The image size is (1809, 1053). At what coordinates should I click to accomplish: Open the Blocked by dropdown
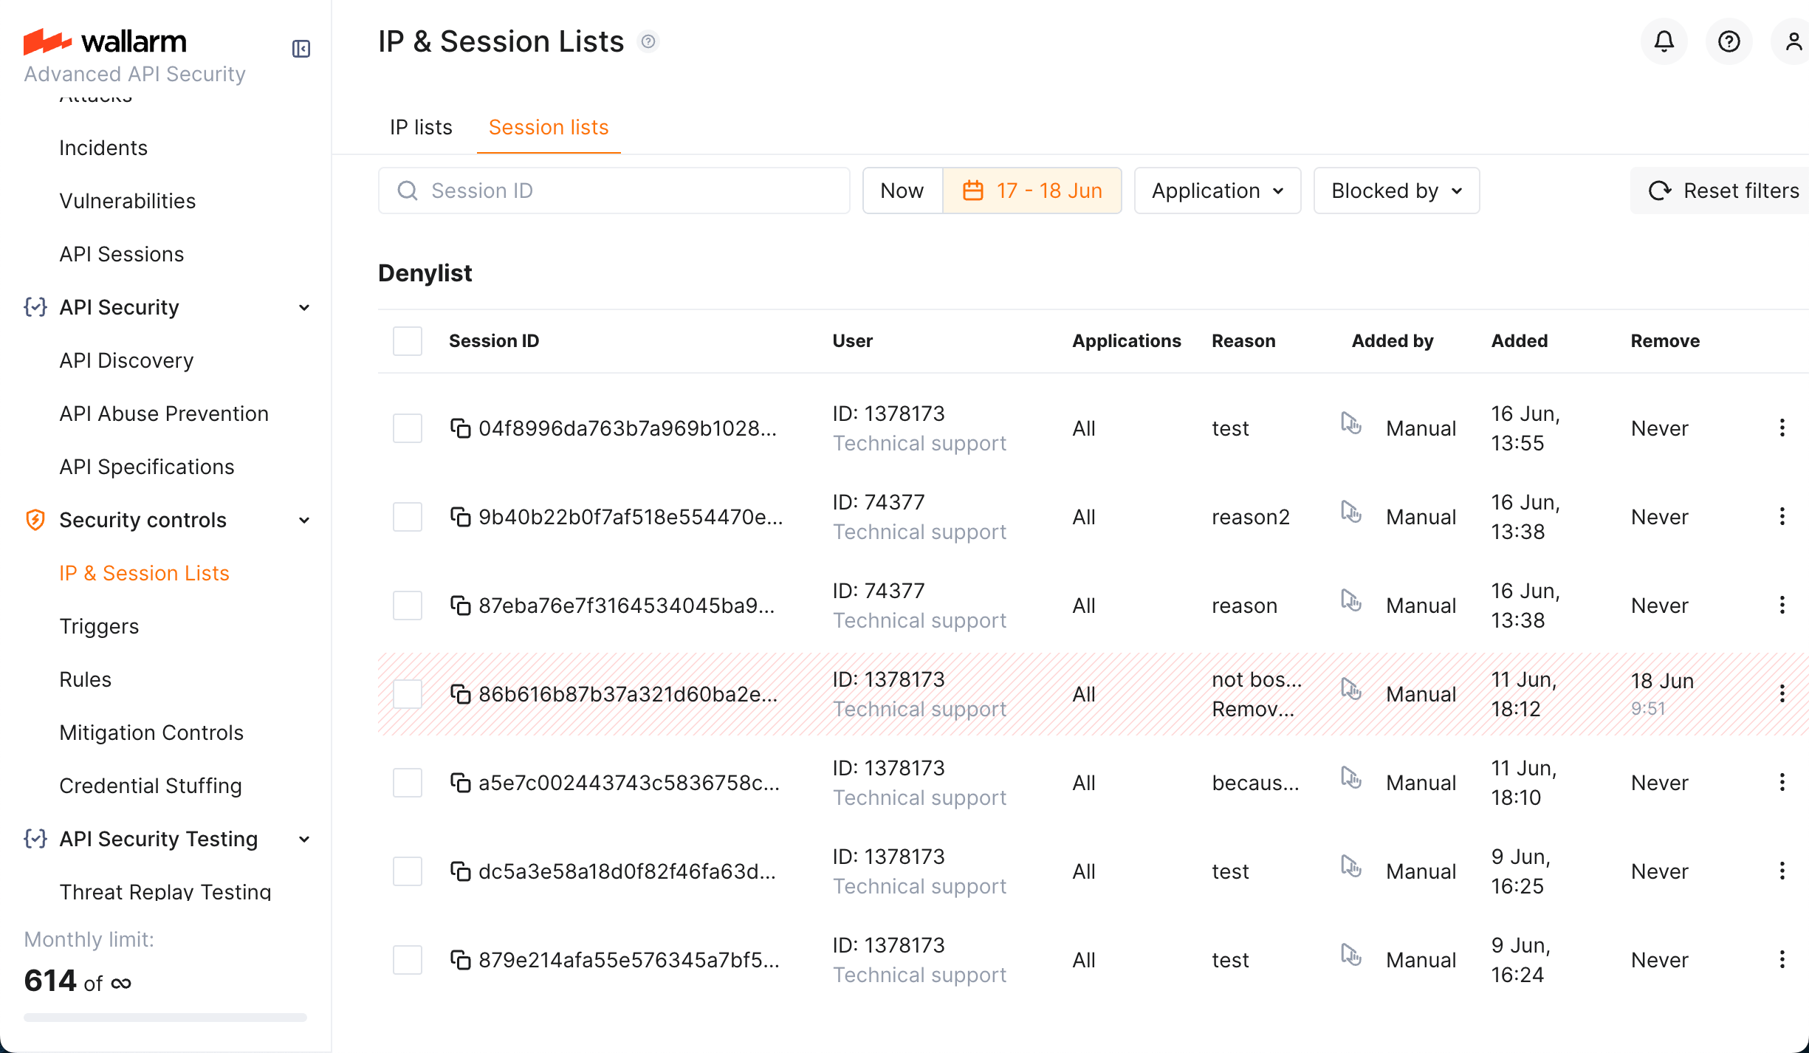click(x=1396, y=190)
